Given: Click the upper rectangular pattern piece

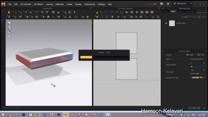Looking at the screenshot, I should pos(126,43).
